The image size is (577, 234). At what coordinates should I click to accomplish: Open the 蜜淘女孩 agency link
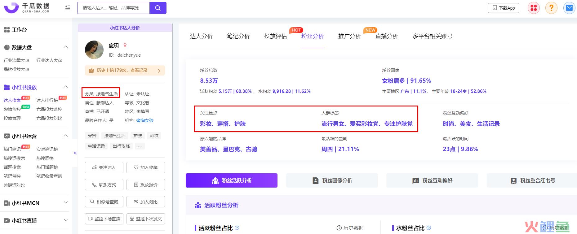145,120
